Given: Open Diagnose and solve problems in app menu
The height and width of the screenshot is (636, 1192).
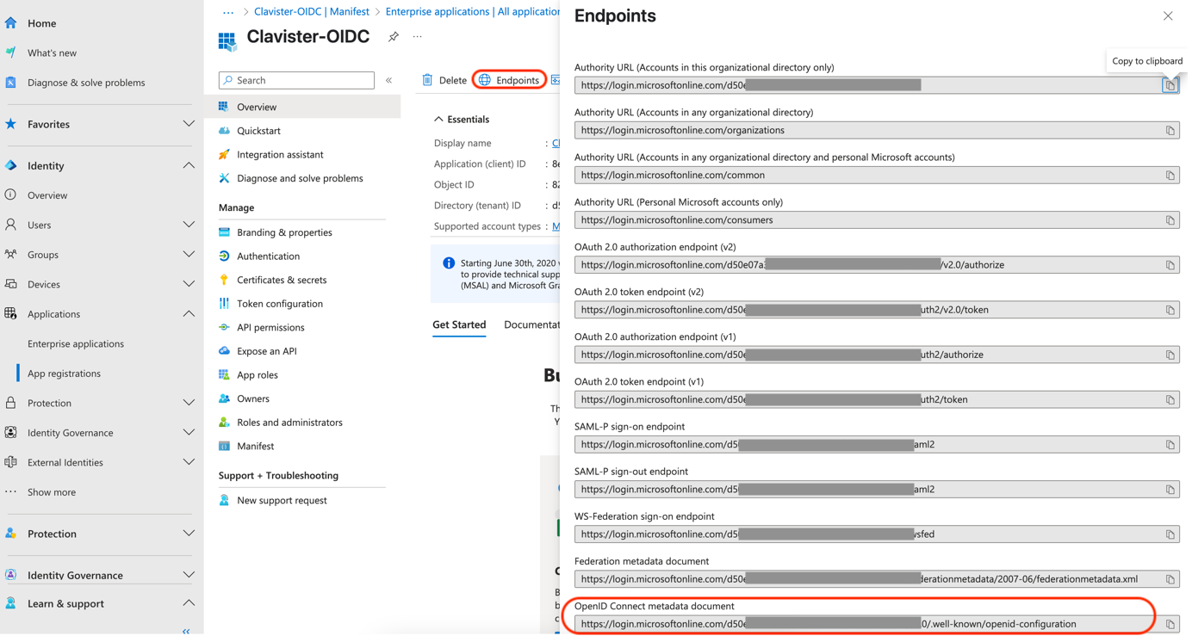Looking at the screenshot, I should coord(300,178).
